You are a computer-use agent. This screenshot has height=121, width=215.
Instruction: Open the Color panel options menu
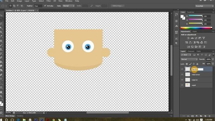[213, 12]
